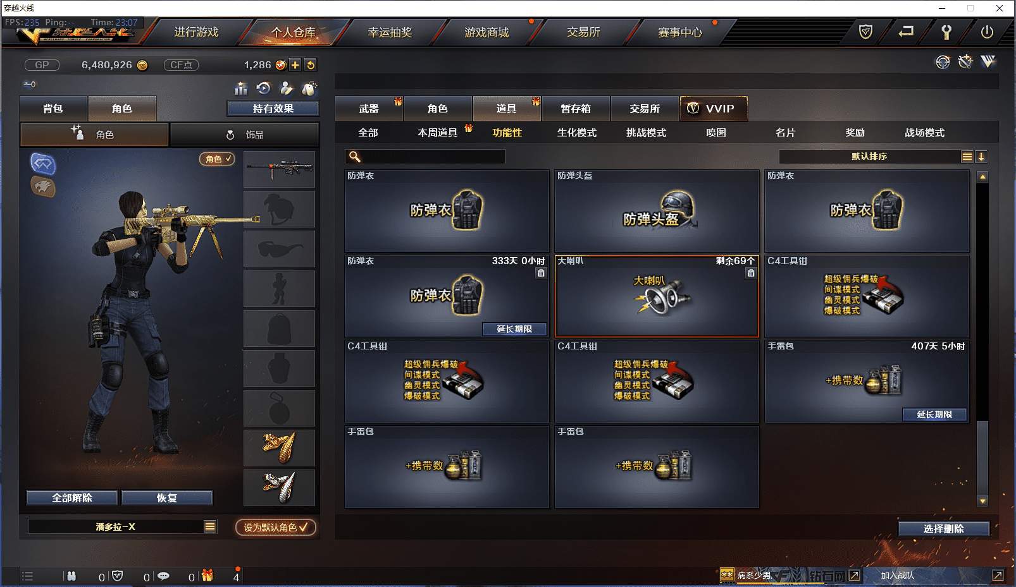Click the refresh balance arrow icon
The width and height of the screenshot is (1016, 587).
coord(311,65)
